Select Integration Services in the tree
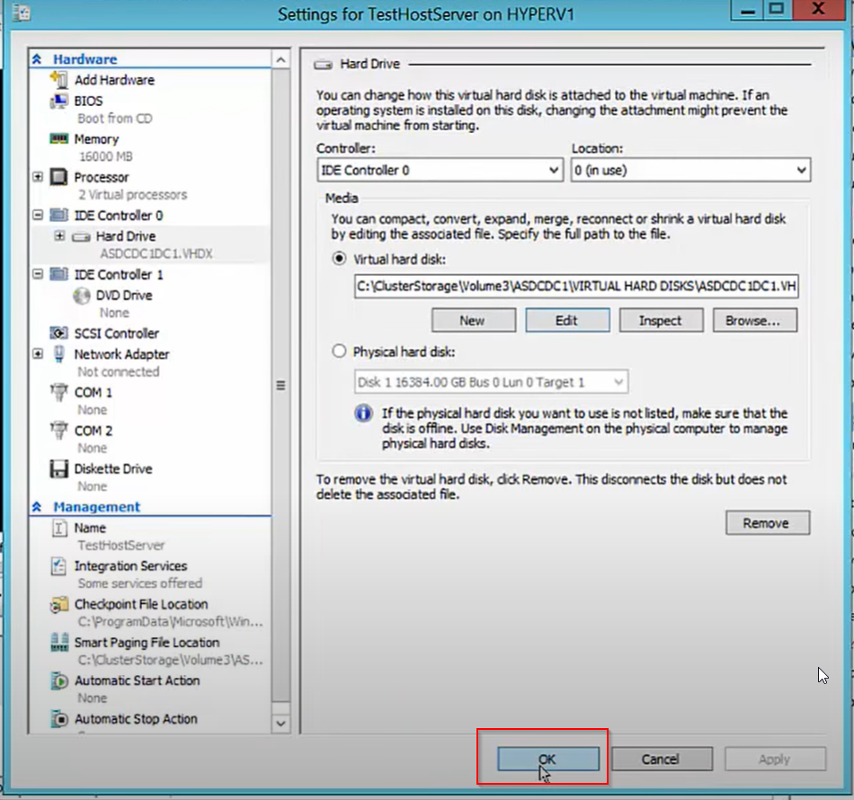Image resolution: width=854 pixels, height=800 pixels. click(x=130, y=566)
